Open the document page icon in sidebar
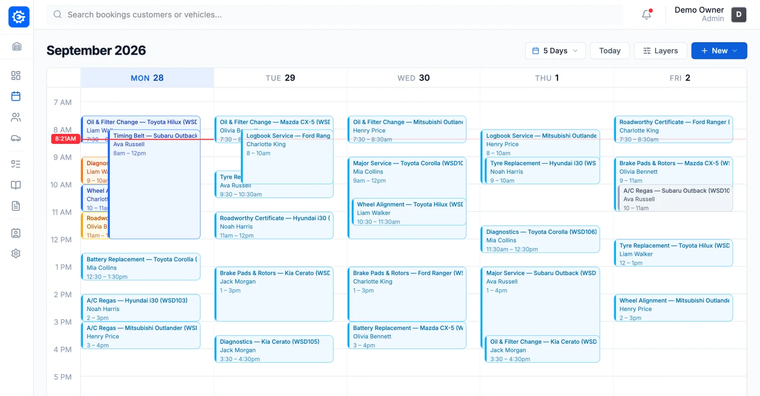This screenshot has width=760, height=396. point(16,206)
